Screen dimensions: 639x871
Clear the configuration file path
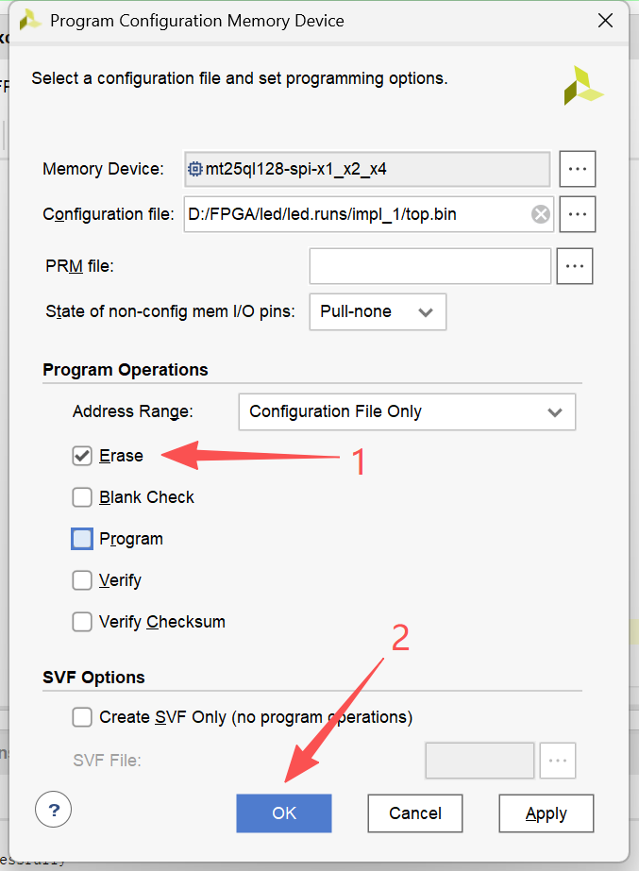pyautogui.click(x=541, y=214)
